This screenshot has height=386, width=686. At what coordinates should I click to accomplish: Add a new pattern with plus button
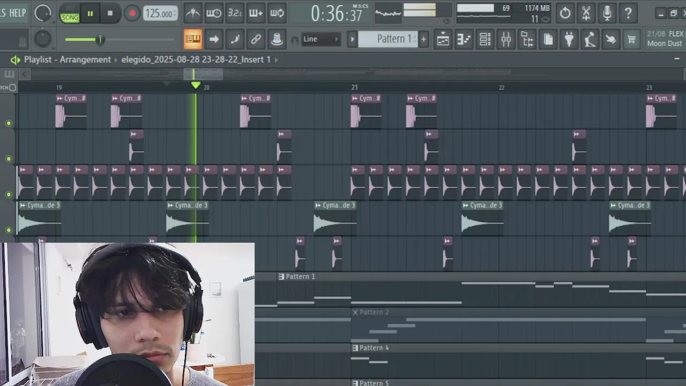[423, 39]
